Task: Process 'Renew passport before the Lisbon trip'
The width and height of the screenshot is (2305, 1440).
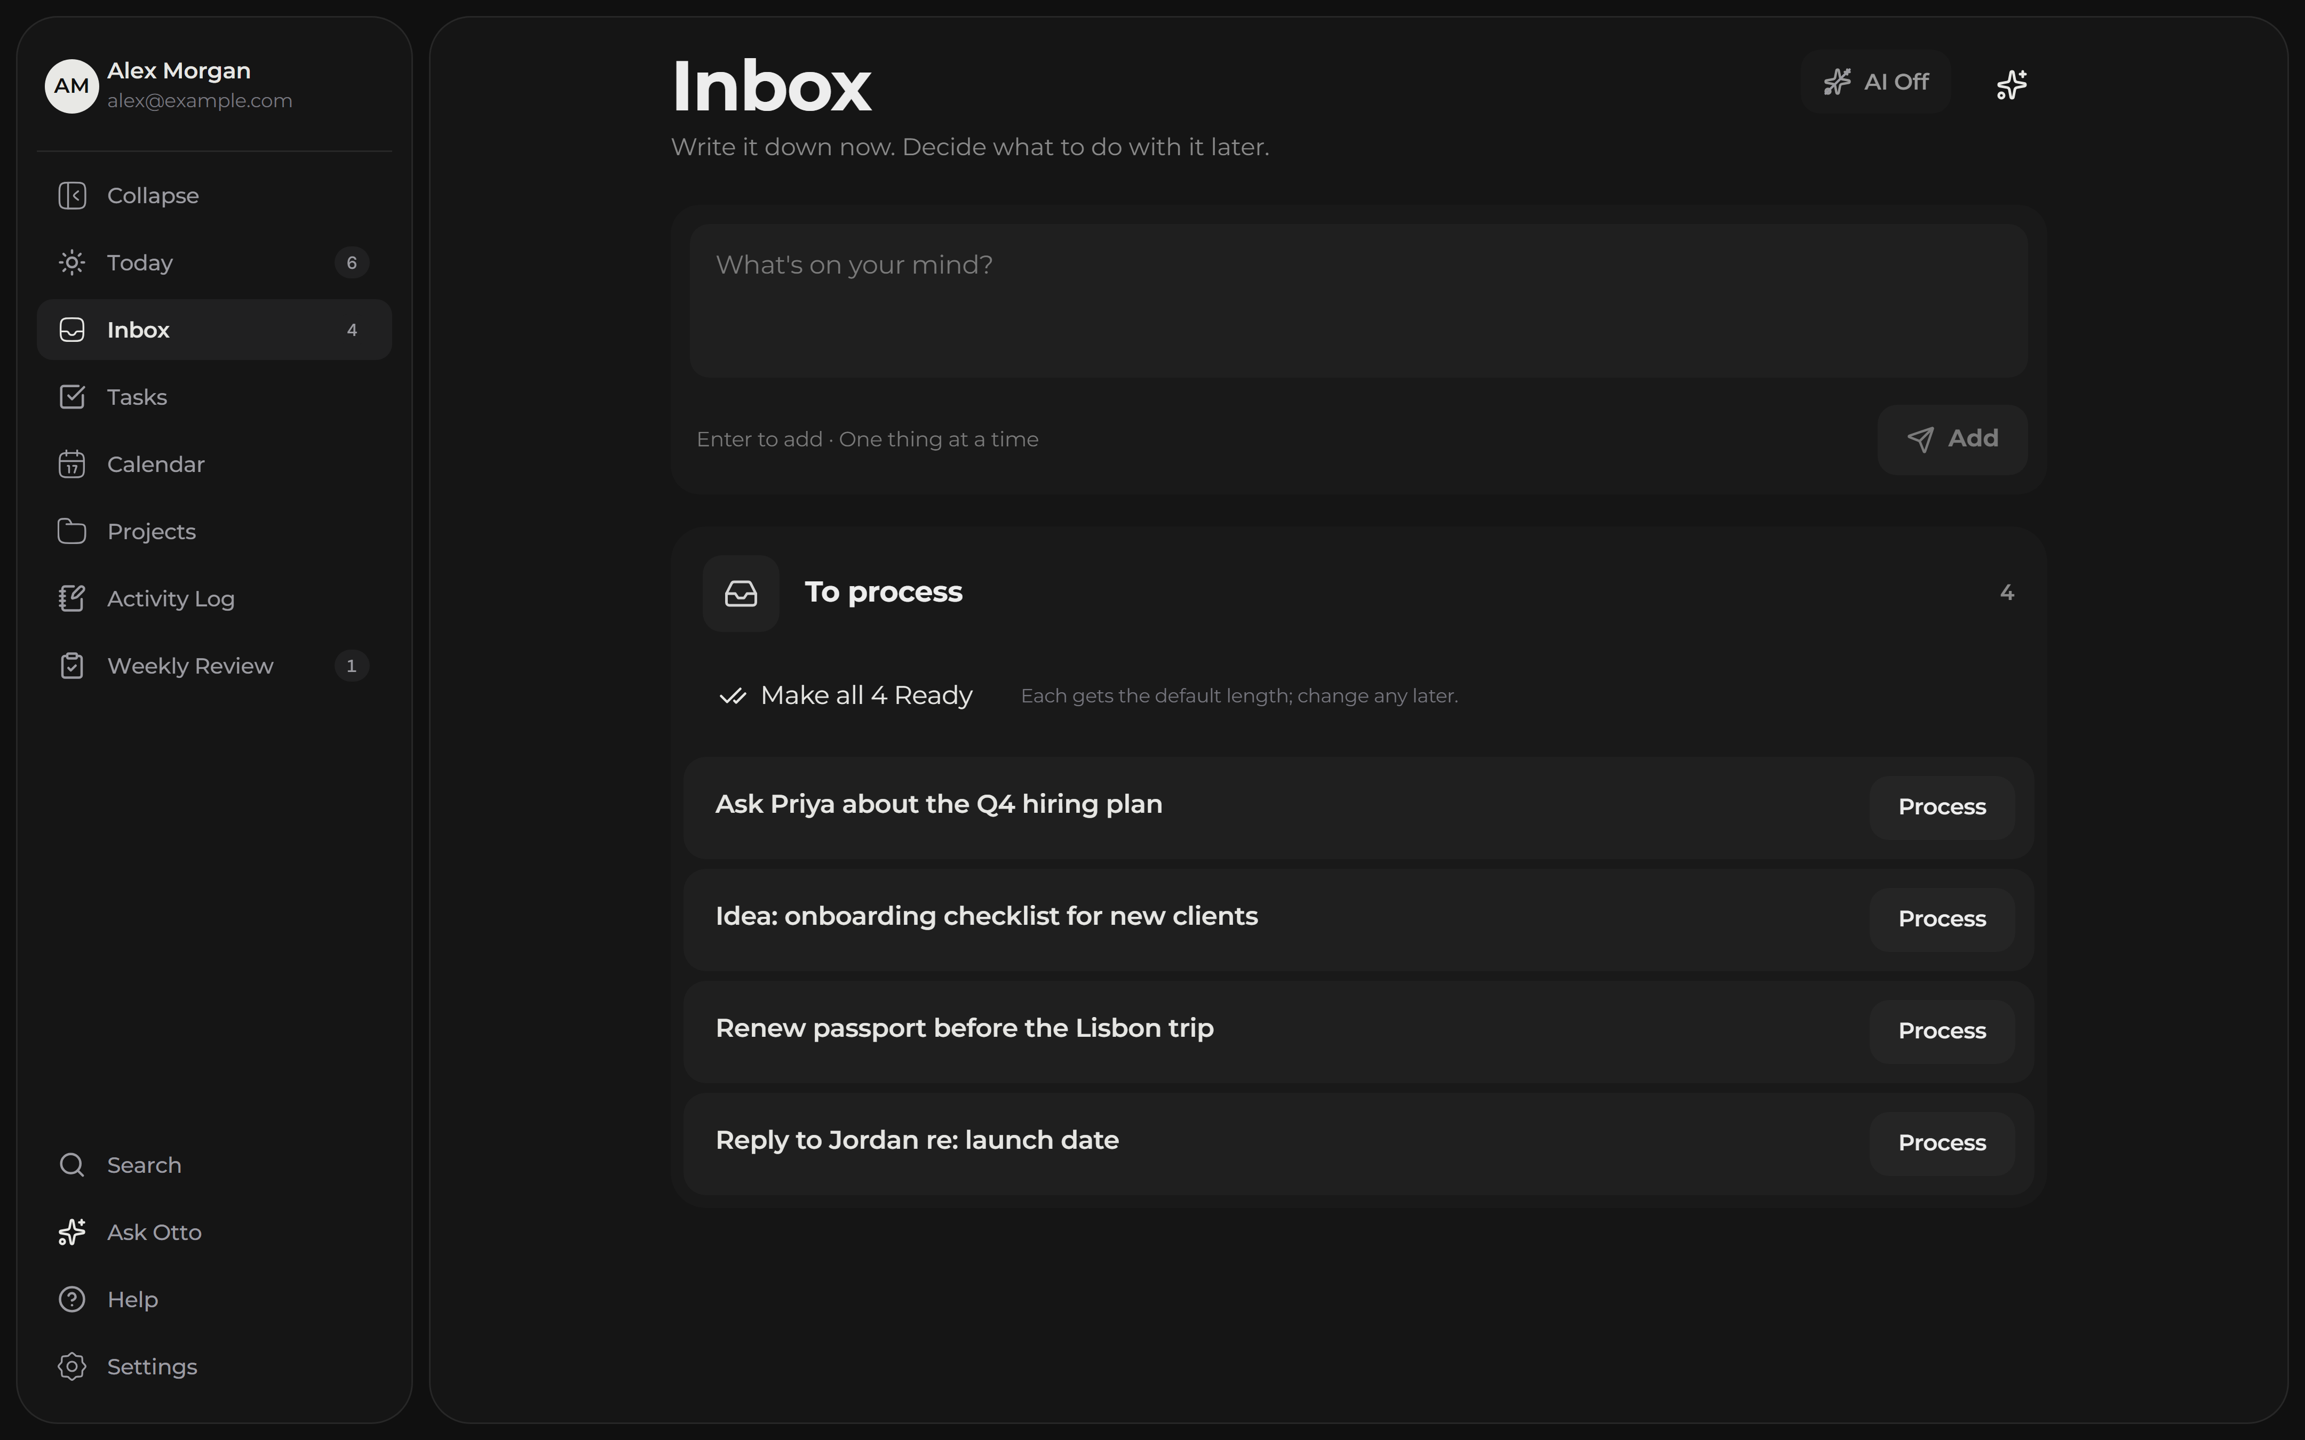Action: point(1941,1031)
